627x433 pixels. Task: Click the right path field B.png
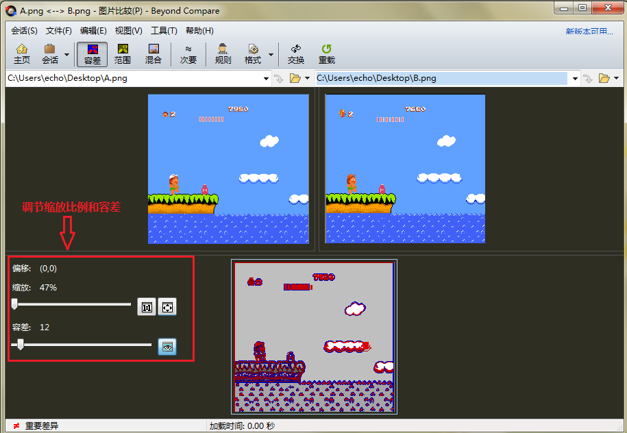click(x=441, y=78)
